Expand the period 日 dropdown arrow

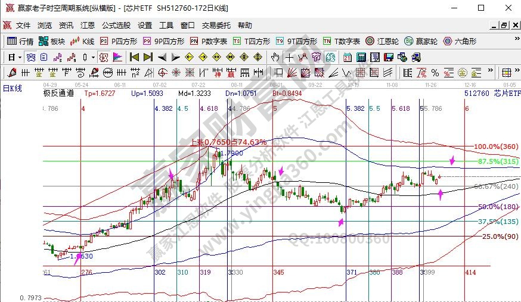(20, 57)
